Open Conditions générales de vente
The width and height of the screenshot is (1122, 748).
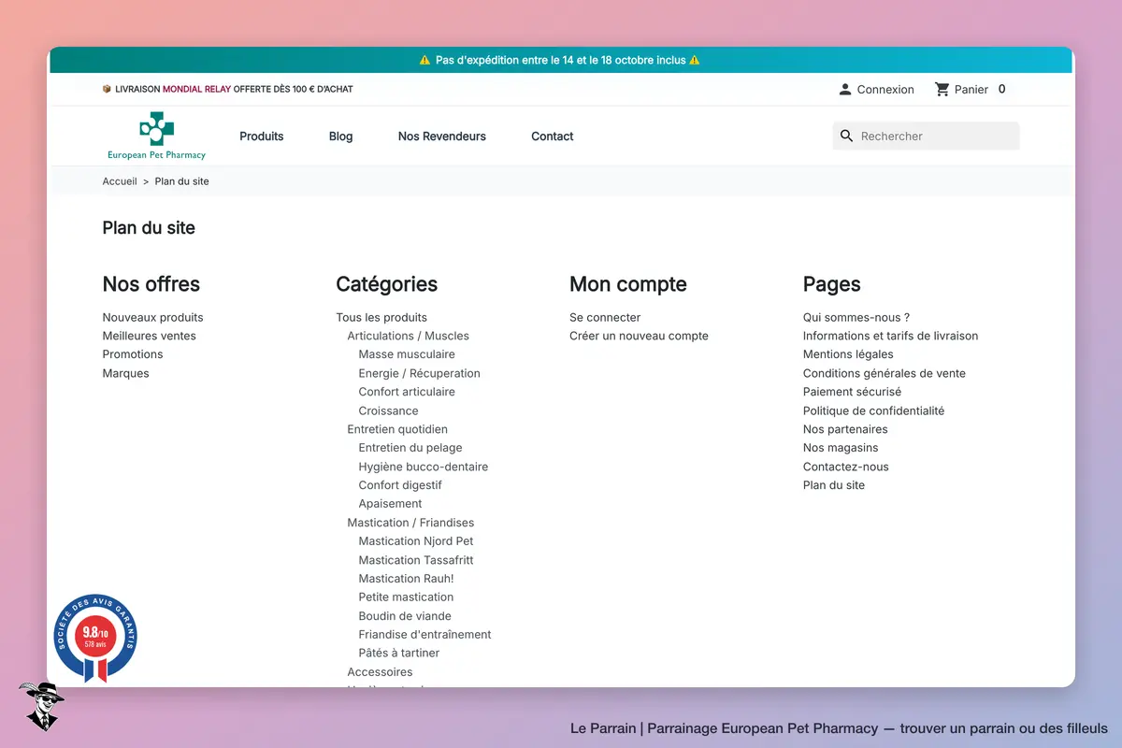pos(885,373)
